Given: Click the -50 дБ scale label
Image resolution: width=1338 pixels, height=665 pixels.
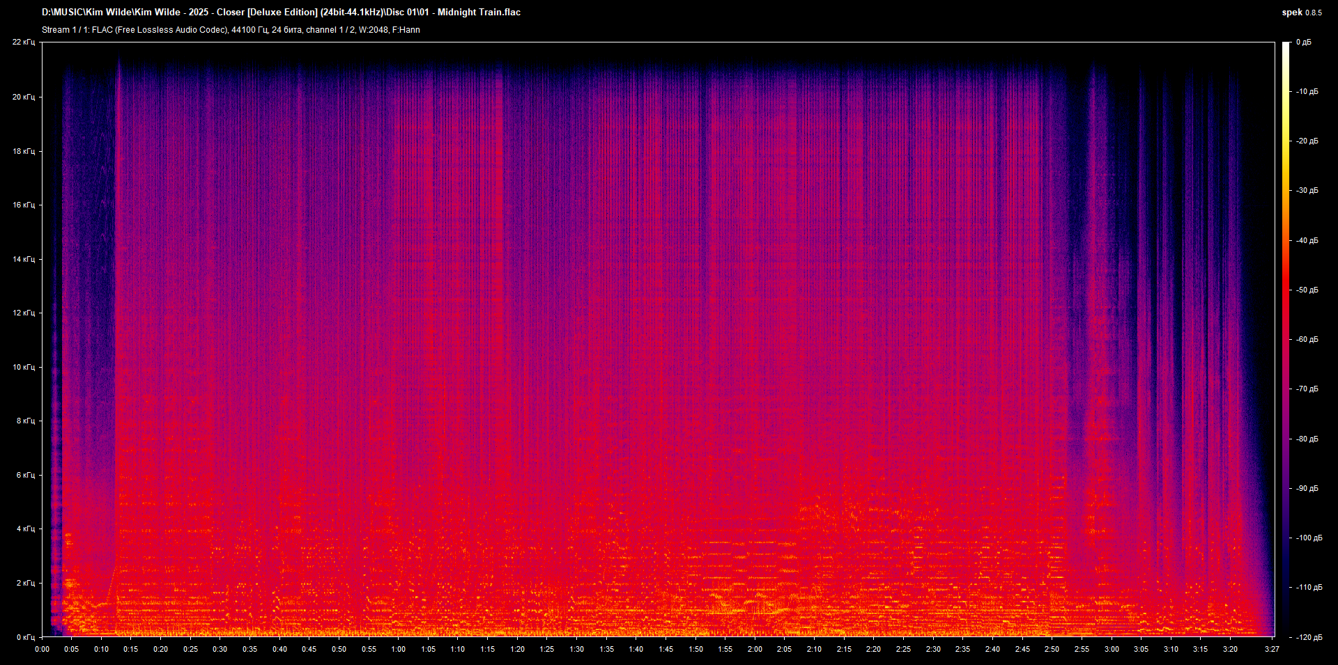Looking at the screenshot, I should 1307,290.
